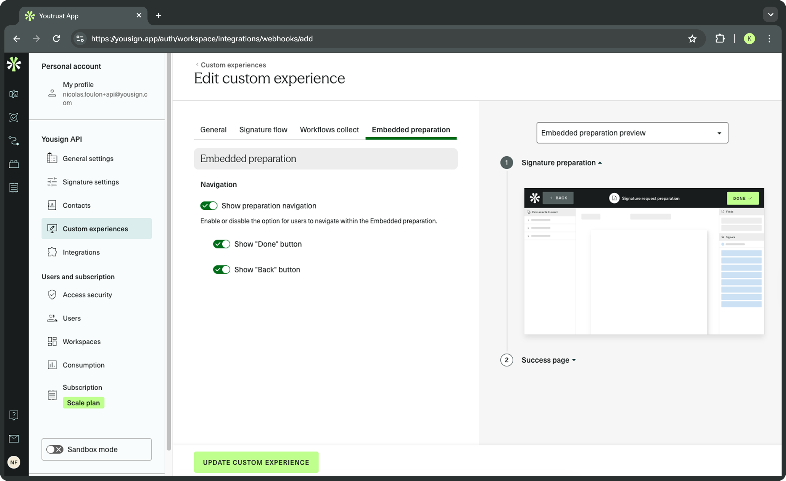This screenshot has height=481, width=786.
Task: Expand the Success page section
Action: [x=549, y=360]
